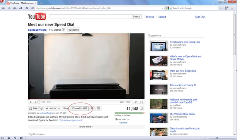Screen dimensions: 237x140
Task: Play the video with the play button
Action: pos(31,102)
